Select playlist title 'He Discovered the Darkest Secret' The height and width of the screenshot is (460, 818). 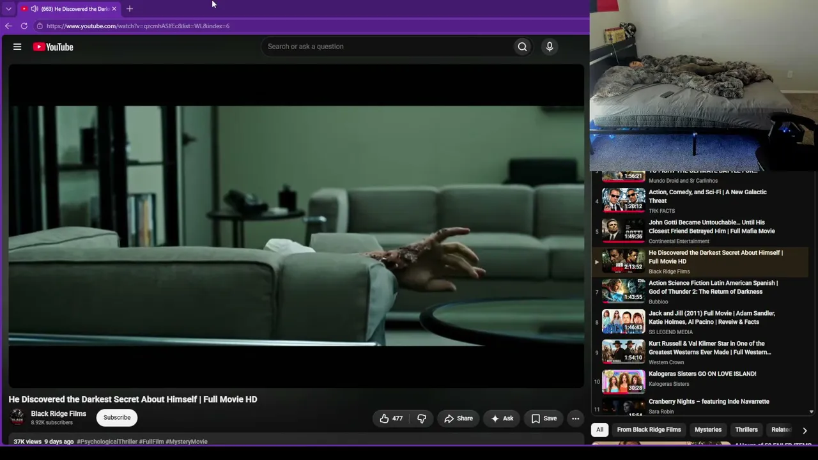pos(716,257)
